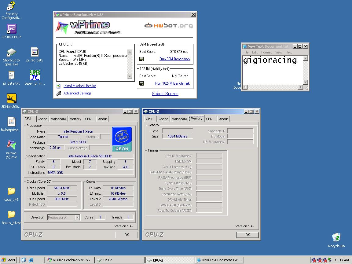Click the hwbot.org logo in wPrime

[x=168, y=26]
